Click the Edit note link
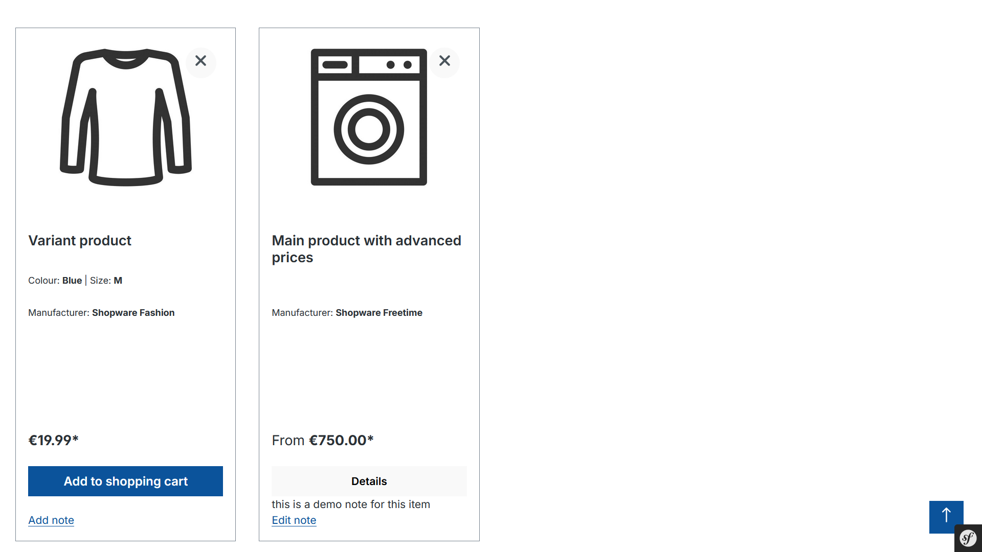The height and width of the screenshot is (552, 982). tap(294, 520)
